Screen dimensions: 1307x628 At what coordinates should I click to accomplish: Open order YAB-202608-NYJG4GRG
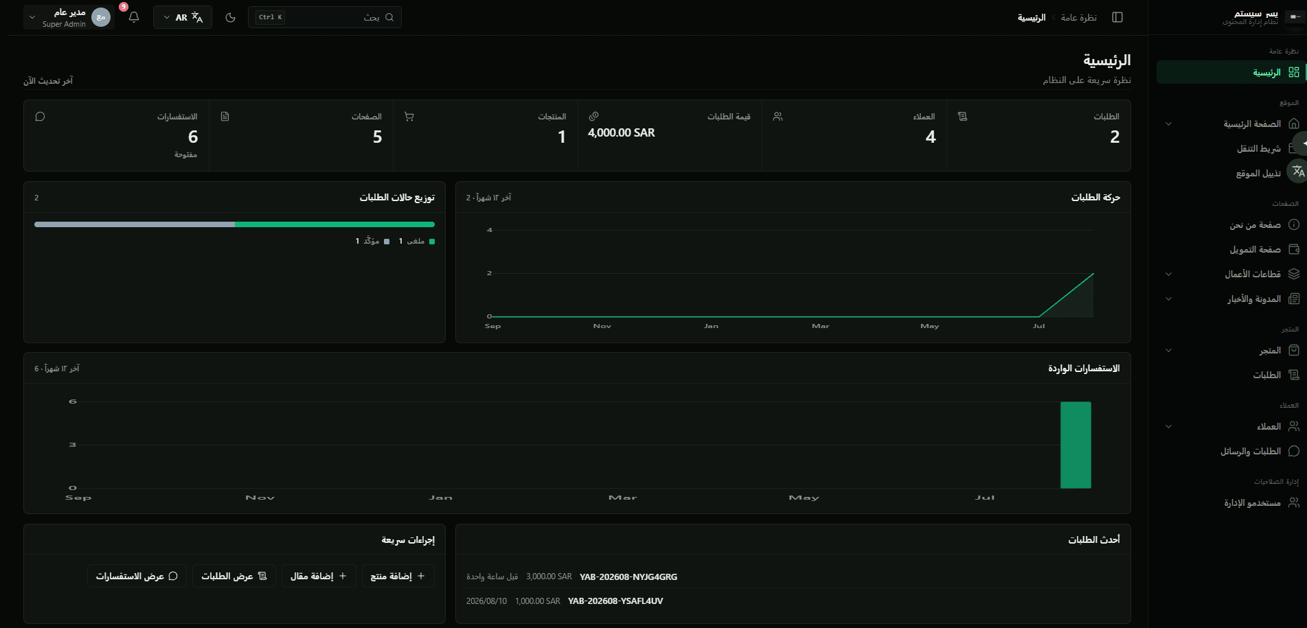(x=628, y=577)
